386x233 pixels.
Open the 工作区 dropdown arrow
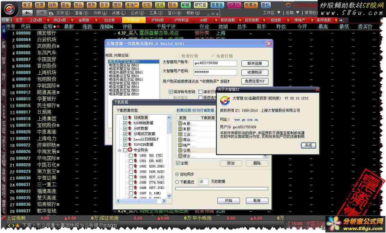coord(279,13)
